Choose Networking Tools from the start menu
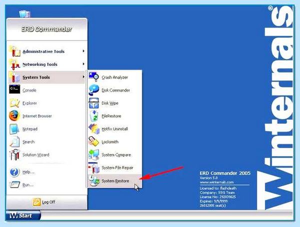This screenshot has width=300, height=227. [x=46, y=64]
